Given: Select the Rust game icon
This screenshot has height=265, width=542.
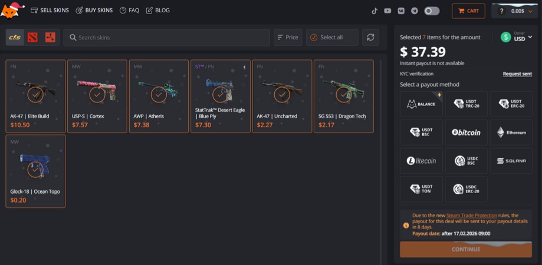Looking at the screenshot, I should pyautogui.click(x=50, y=37).
